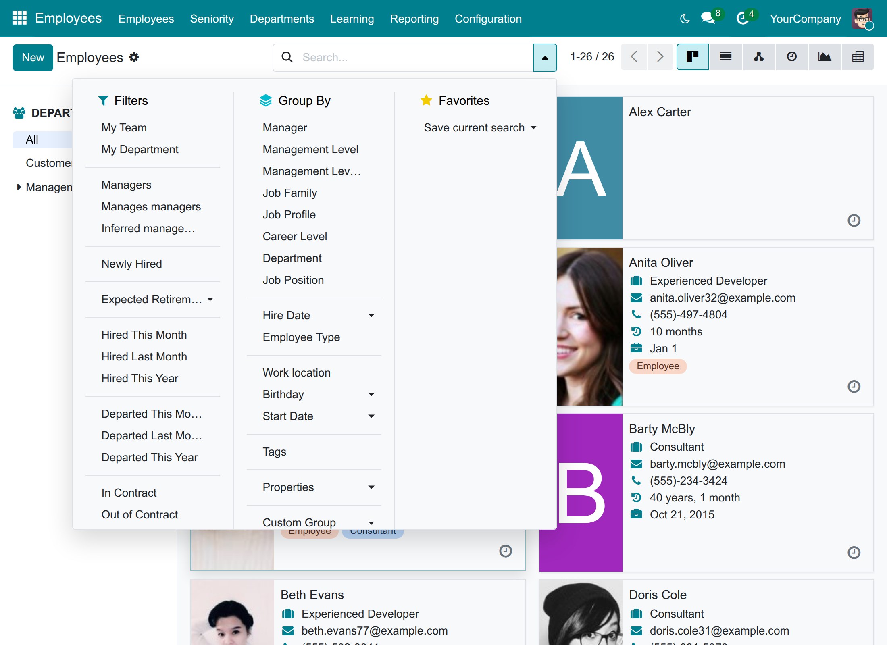Open the apps grid menu icon
Image resolution: width=887 pixels, height=645 pixels.
pos(19,18)
